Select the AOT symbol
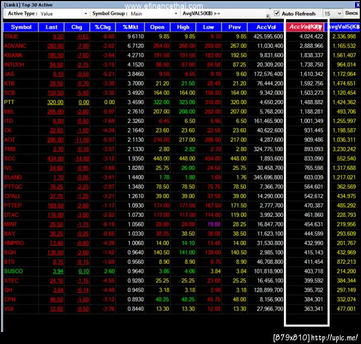This screenshot has width=361, height=344. tap(10, 140)
